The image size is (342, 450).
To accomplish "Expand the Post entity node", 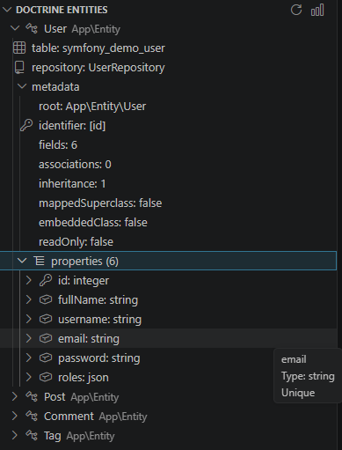I will pyautogui.click(x=14, y=396).
